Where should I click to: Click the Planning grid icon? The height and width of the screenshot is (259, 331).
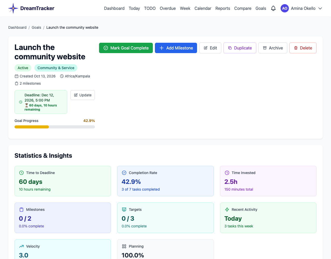click(124, 246)
